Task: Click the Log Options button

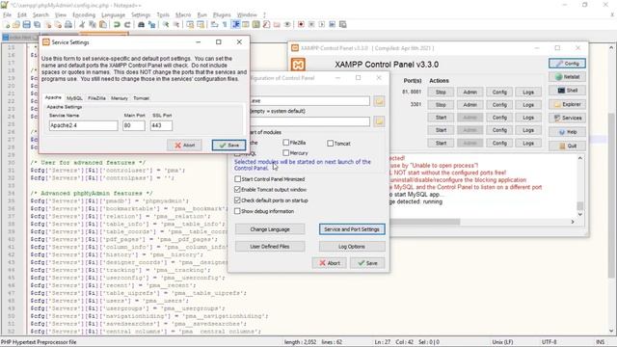Action: [x=352, y=247]
